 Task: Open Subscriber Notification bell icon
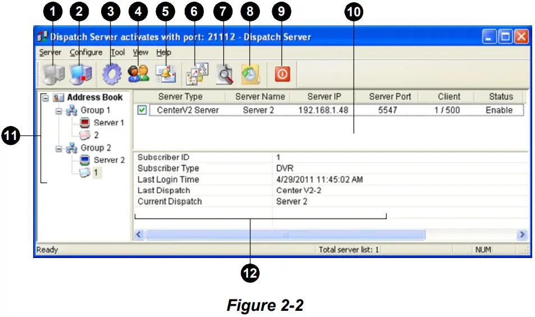click(166, 74)
